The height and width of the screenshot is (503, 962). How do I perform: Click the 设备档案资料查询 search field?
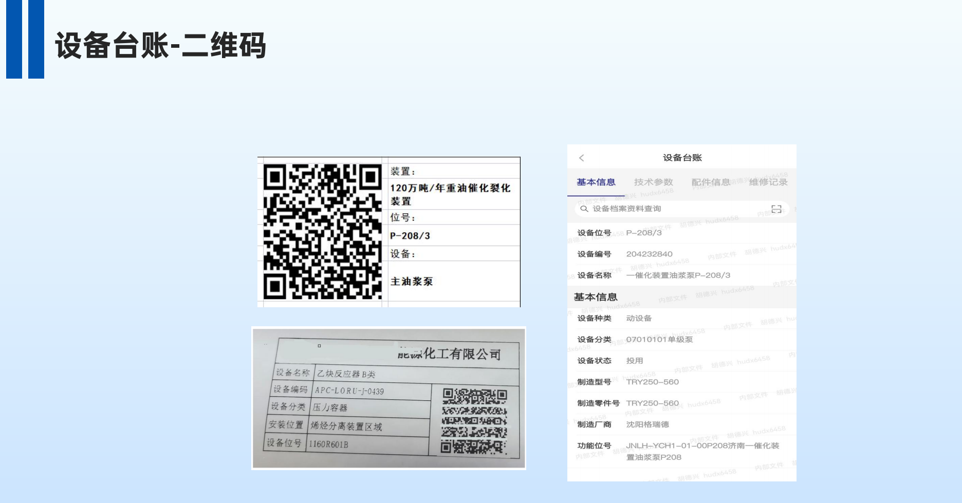(x=682, y=209)
